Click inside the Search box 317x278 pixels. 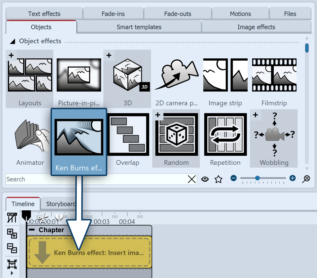84,179
